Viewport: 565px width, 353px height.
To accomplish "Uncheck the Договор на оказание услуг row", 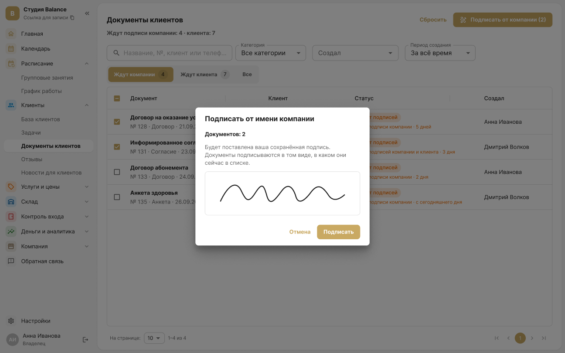I will pos(117,122).
